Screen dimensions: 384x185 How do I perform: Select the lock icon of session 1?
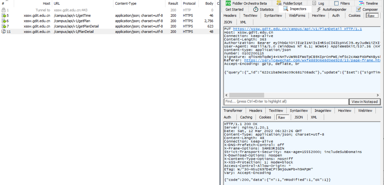tap(4, 10)
